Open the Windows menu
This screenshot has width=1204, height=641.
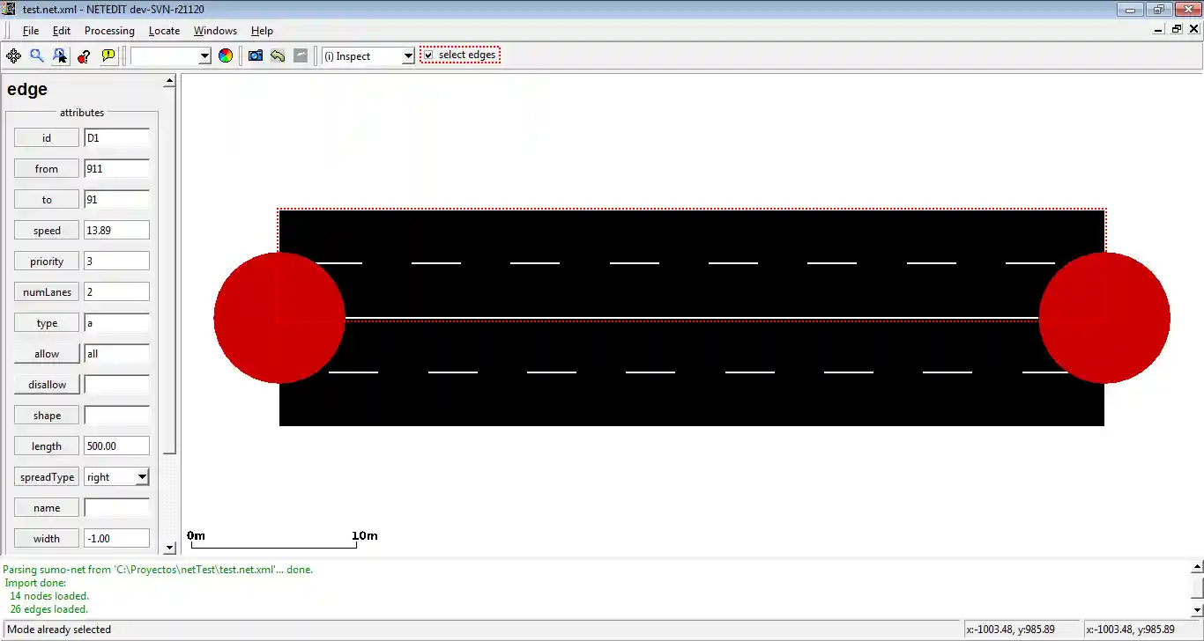coord(215,31)
